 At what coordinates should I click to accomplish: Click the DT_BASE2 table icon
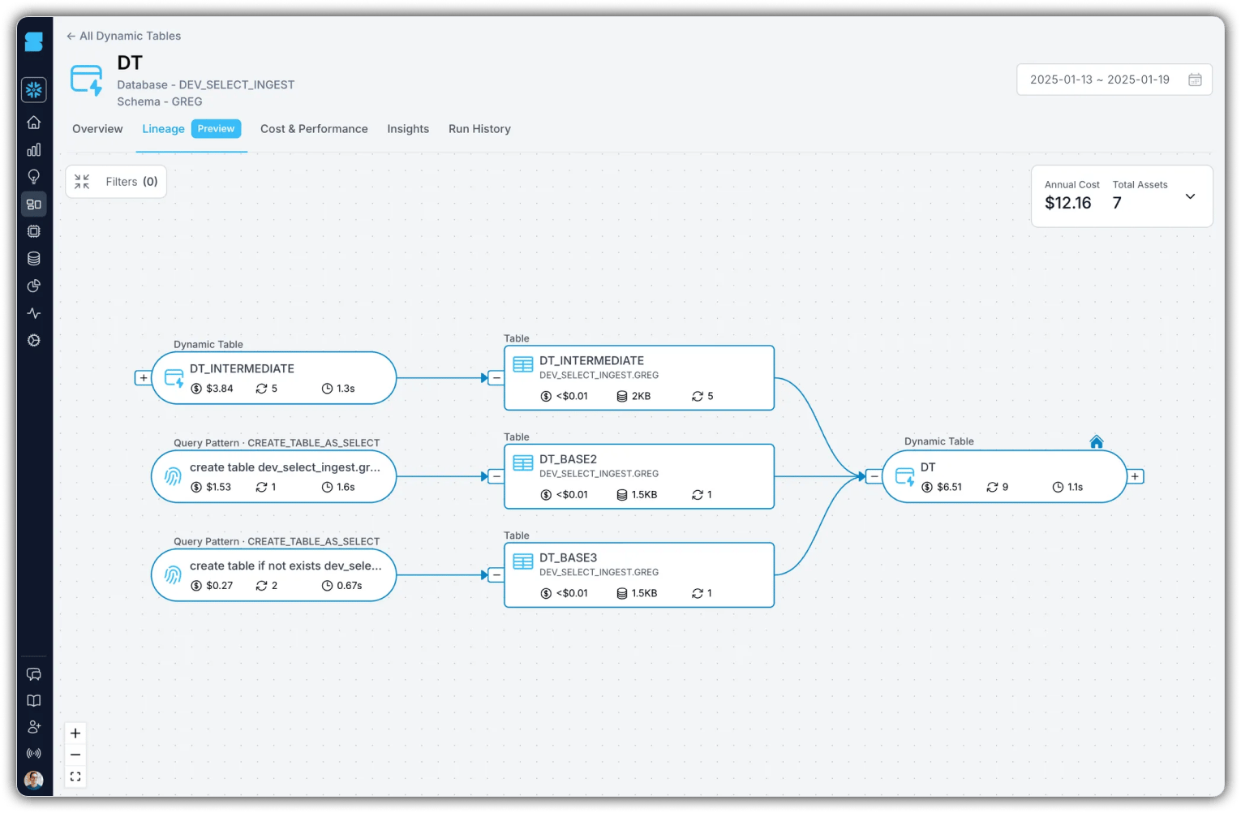click(523, 463)
